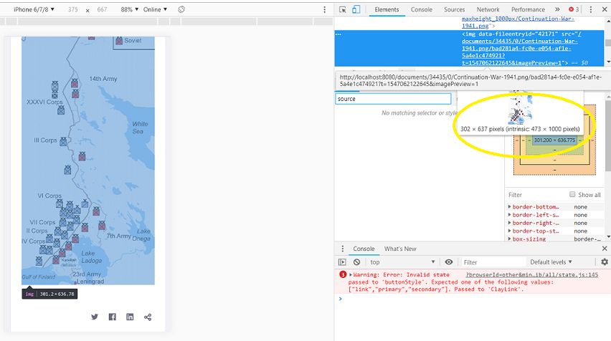Switch to the Performance tab
Screen dimensions: 611x341
(528, 9)
